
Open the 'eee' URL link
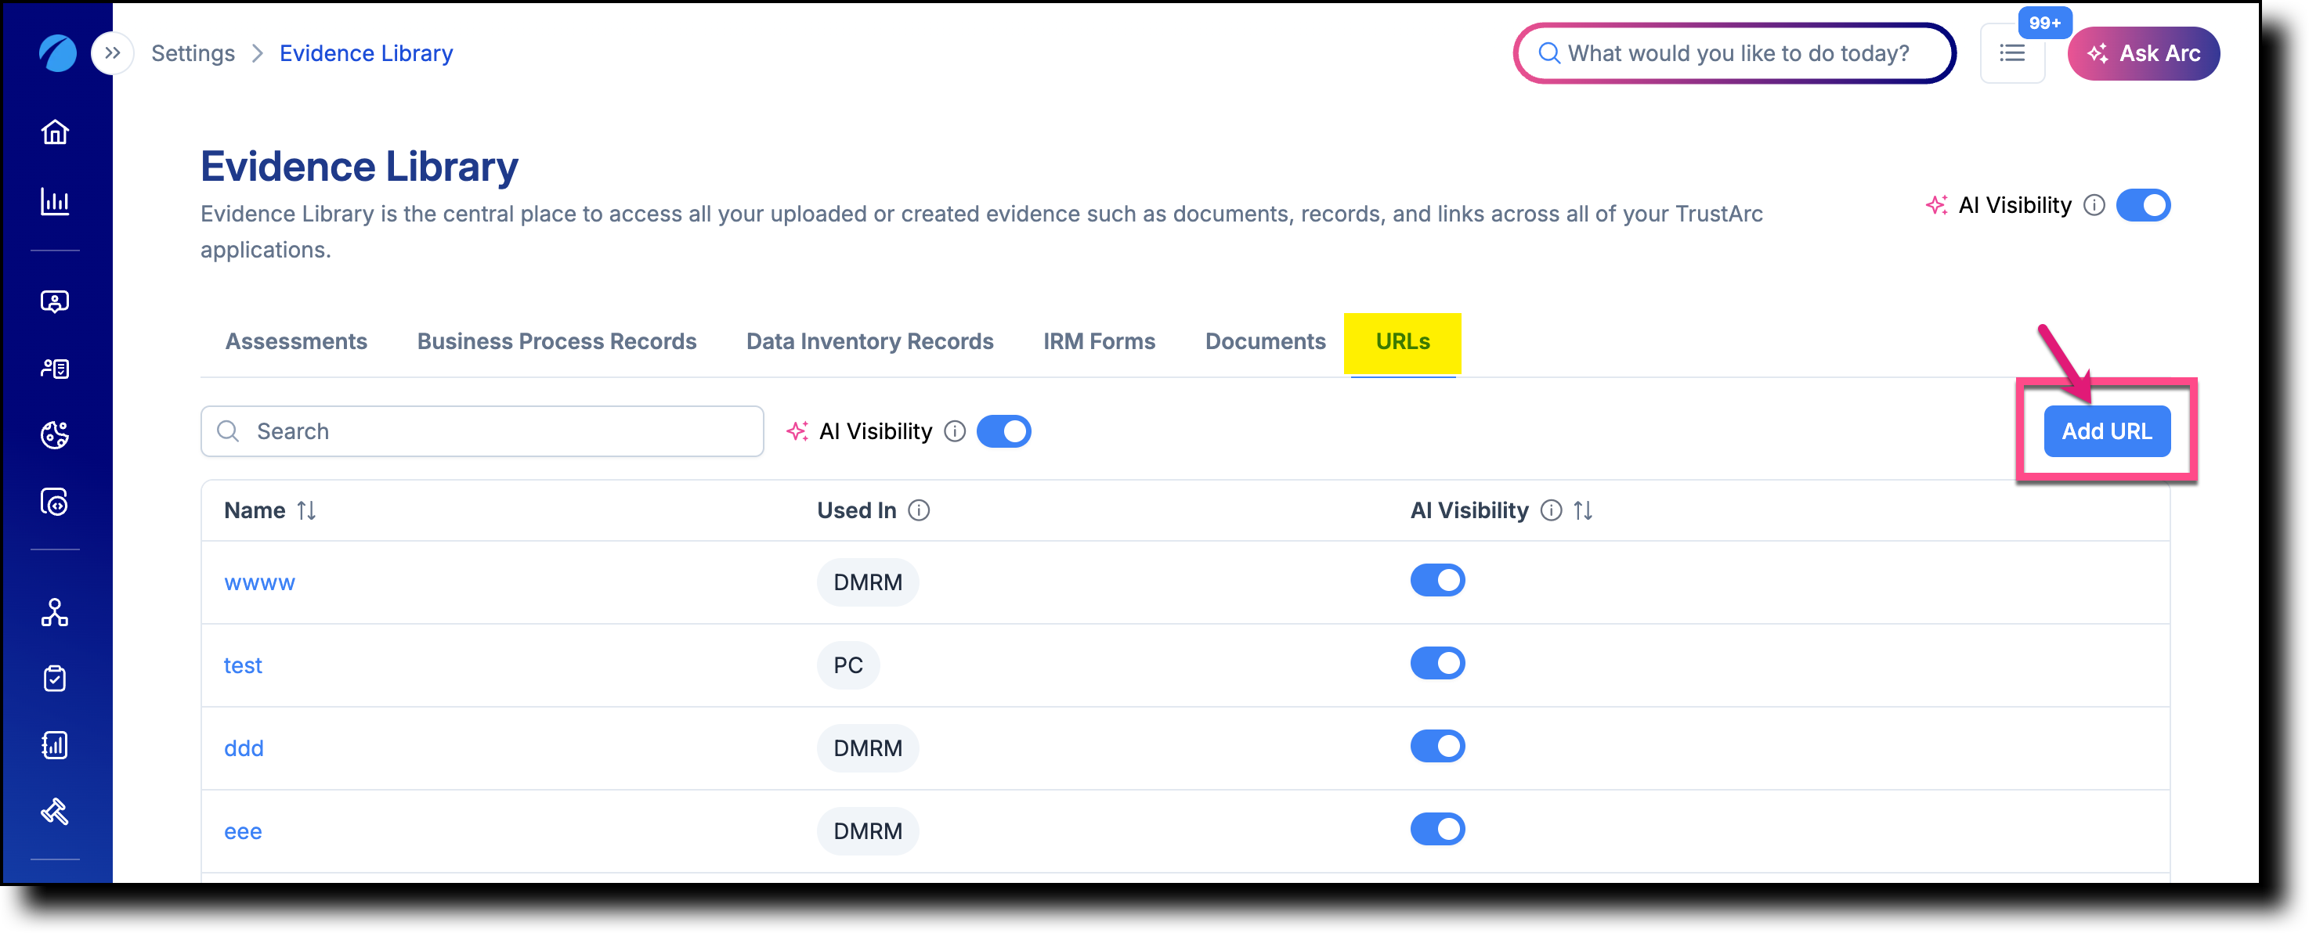243,832
